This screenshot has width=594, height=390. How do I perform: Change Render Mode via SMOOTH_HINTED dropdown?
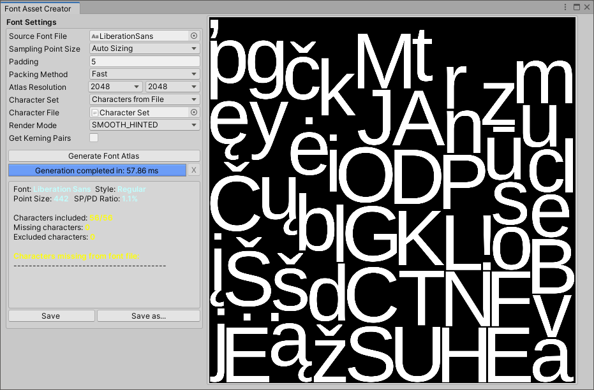tap(144, 125)
